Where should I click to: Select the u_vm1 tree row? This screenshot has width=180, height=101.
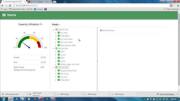click(x=63, y=61)
